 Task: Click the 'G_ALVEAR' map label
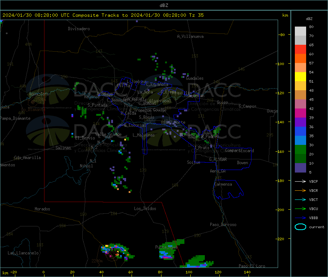218,159
